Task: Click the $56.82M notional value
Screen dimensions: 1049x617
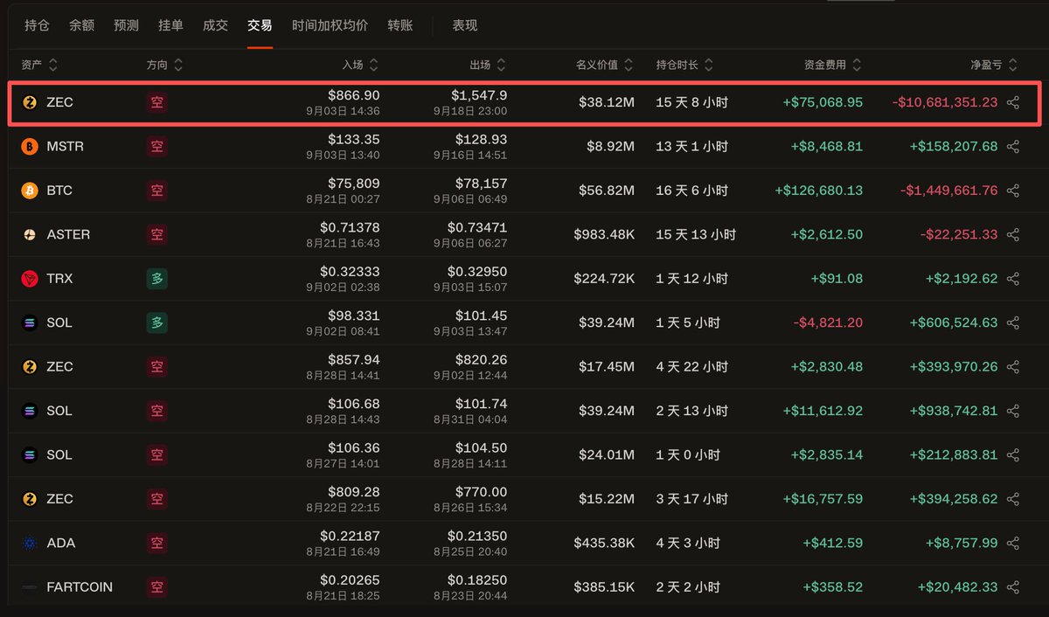Action: [x=607, y=191]
